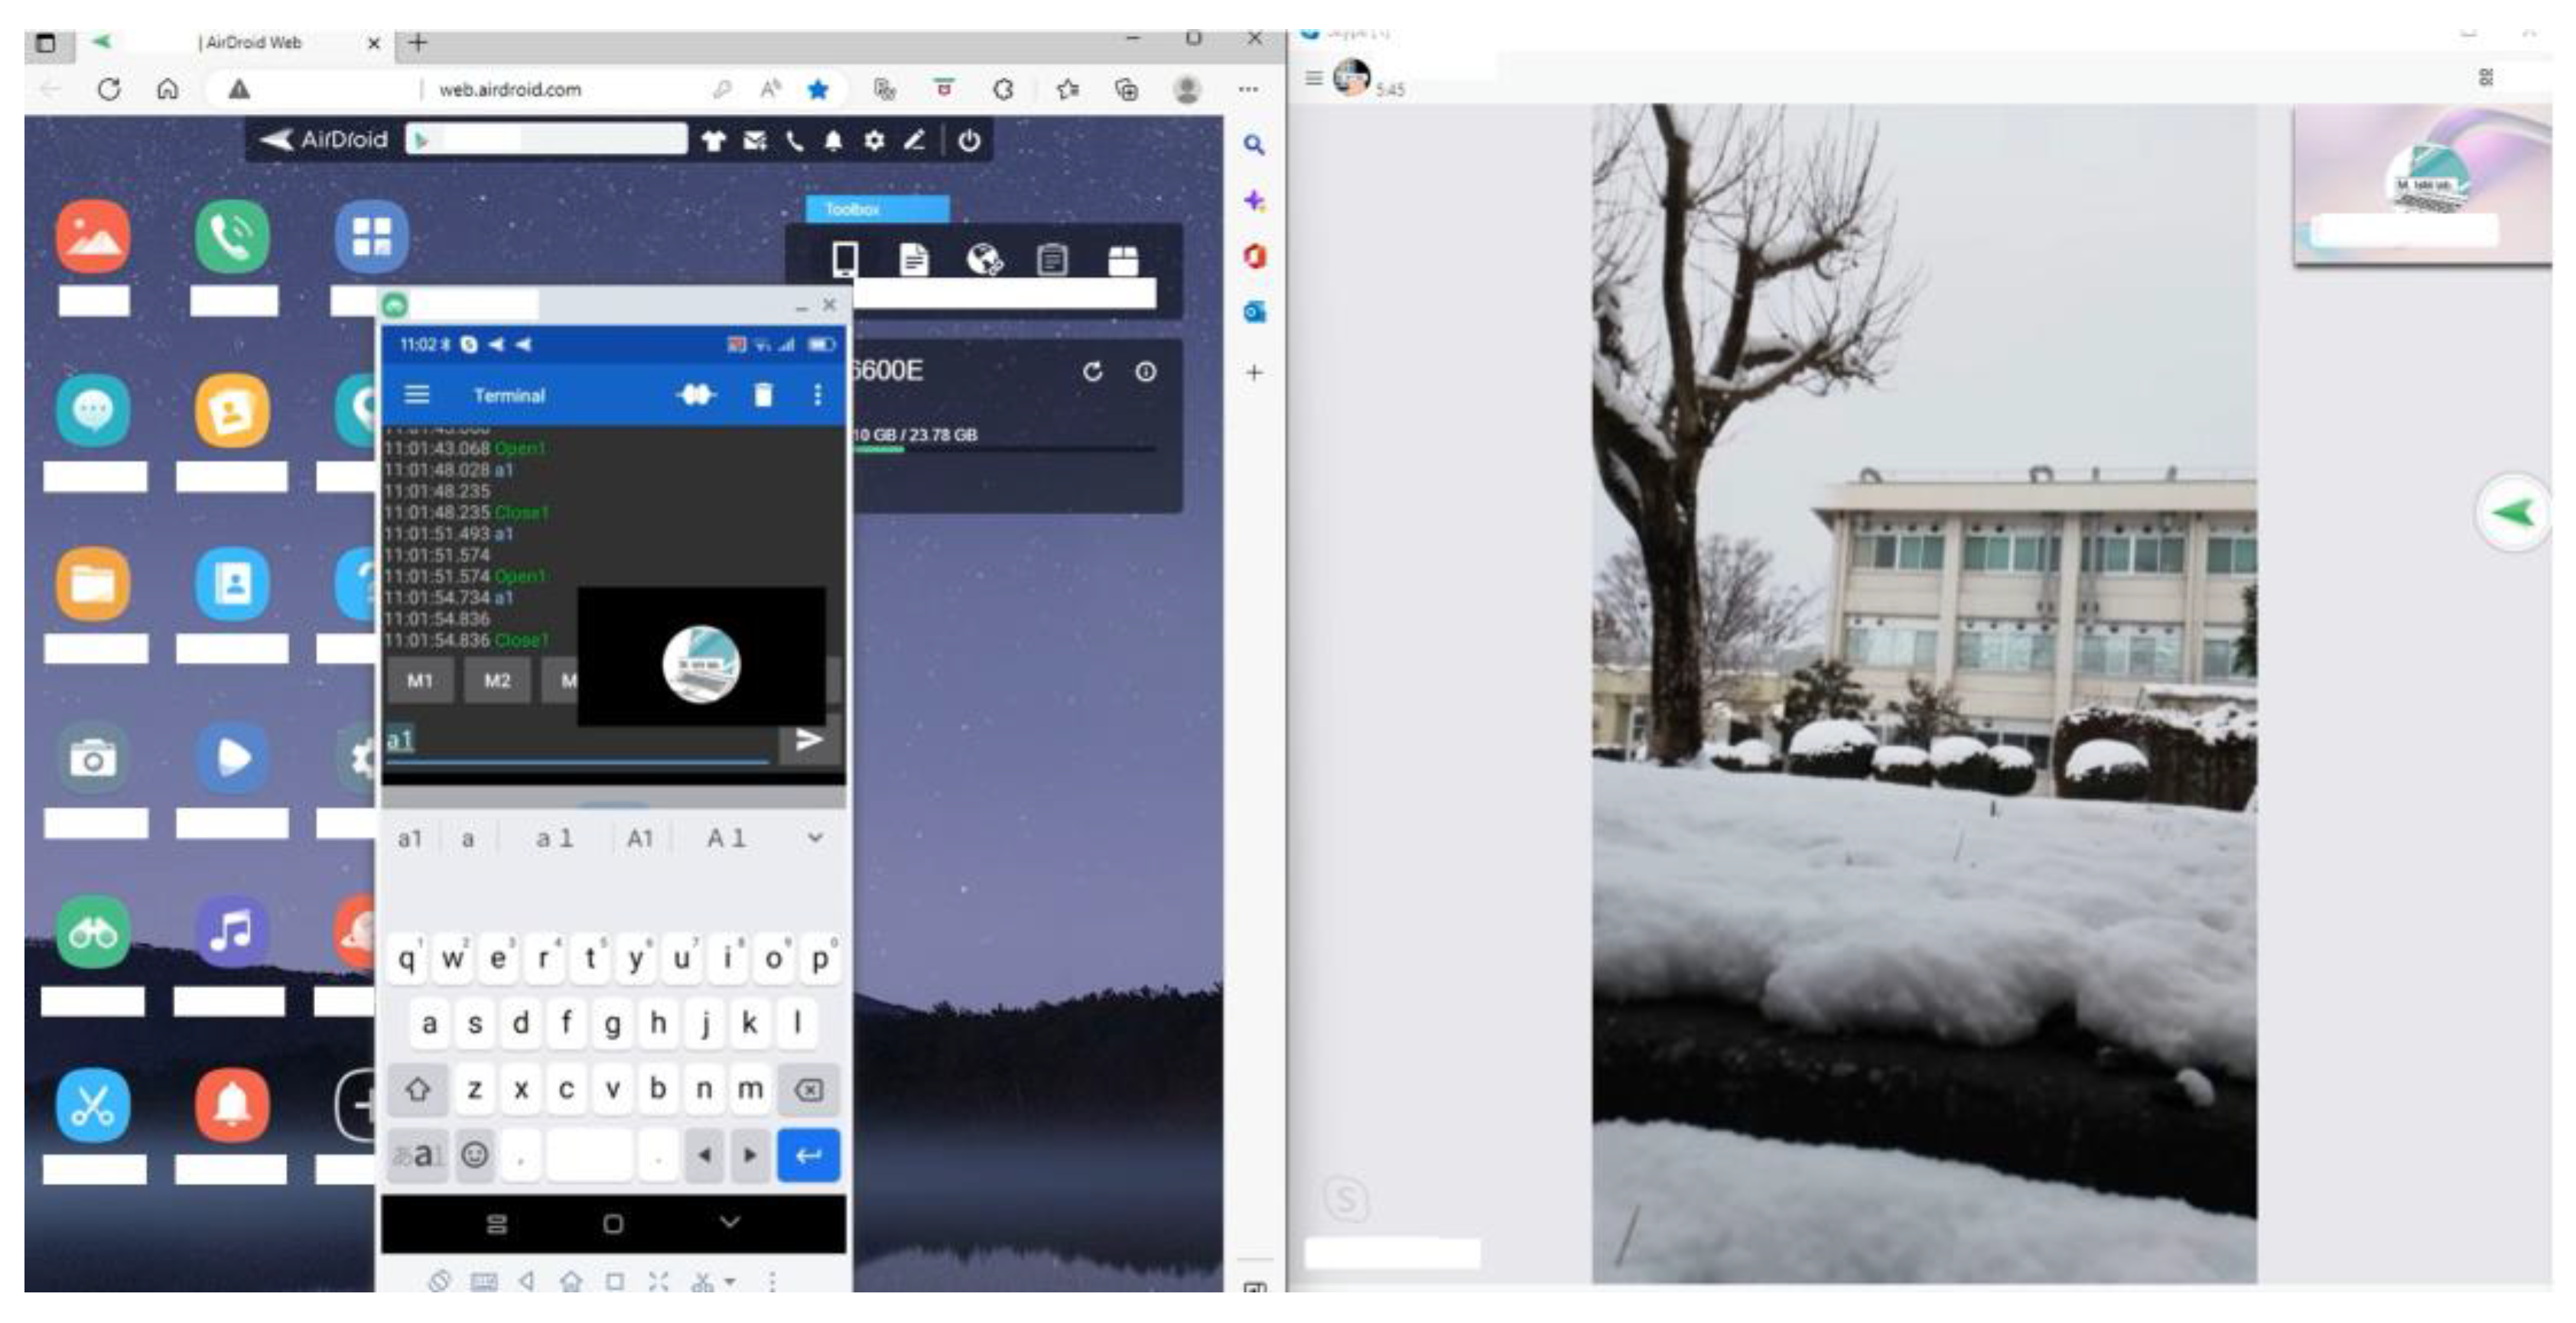Image resolution: width=2576 pixels, height=1323 pixels.
Task: Tap the keyboard backspace key
Action: [808, 1089]
